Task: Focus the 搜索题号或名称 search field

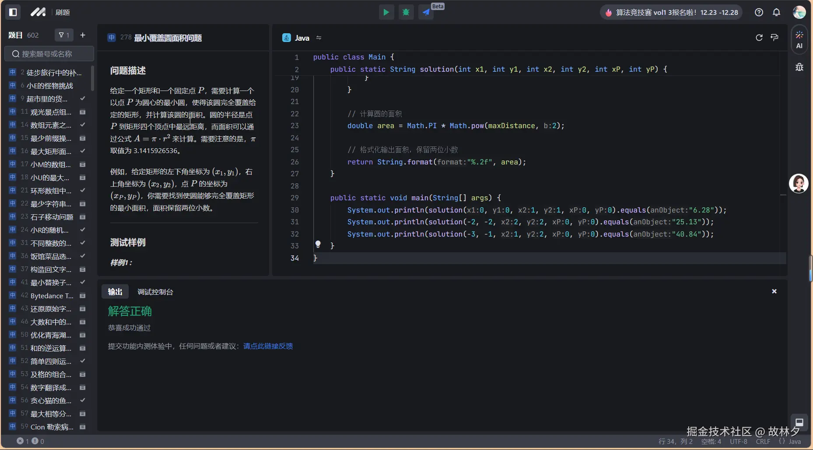Action: (49, 54)
